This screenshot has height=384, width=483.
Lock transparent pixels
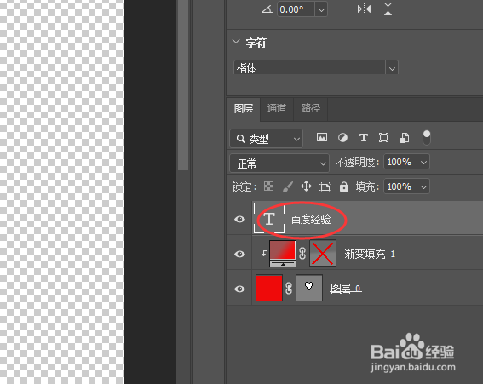click(x=268, y=186)
